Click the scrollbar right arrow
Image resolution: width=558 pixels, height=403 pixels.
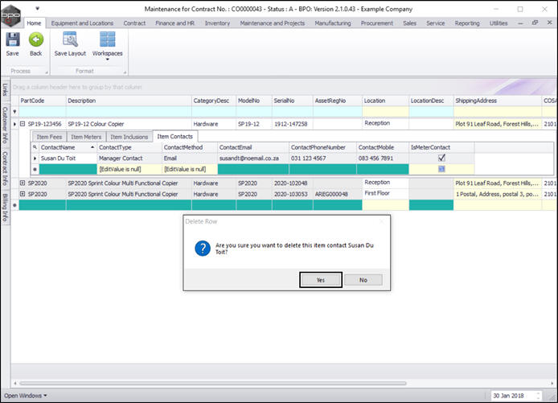click(552, 384)
